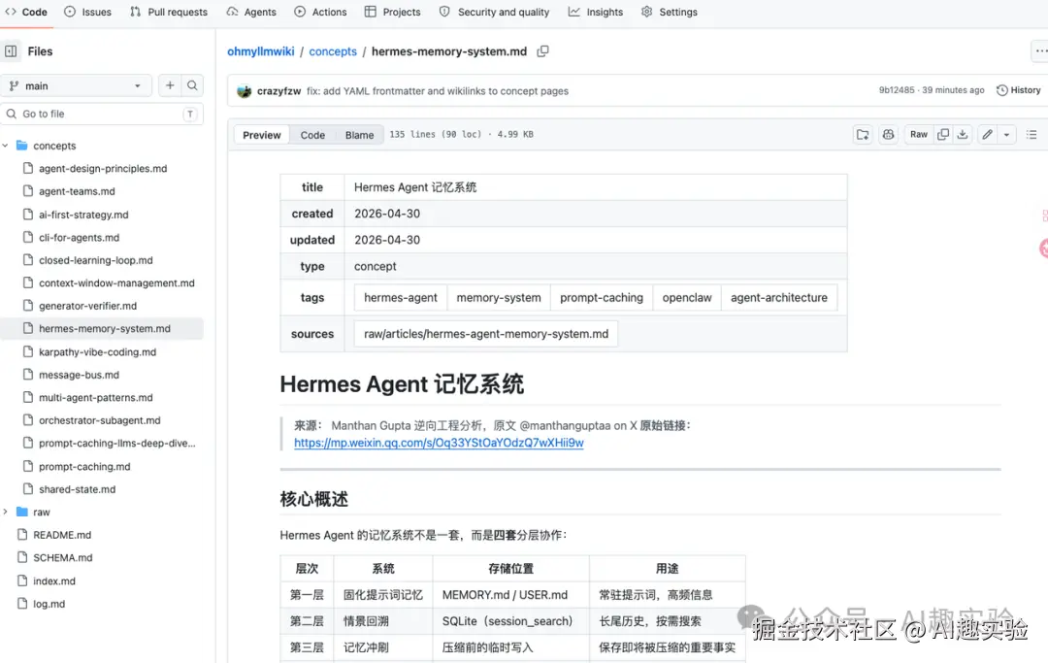Open the concepts breadcrumb link
This screenshot has height=663, width=1048.
click(x=333, y=51)
